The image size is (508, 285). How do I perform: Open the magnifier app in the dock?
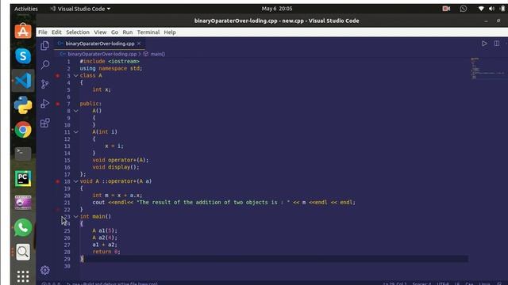[23, 252]
